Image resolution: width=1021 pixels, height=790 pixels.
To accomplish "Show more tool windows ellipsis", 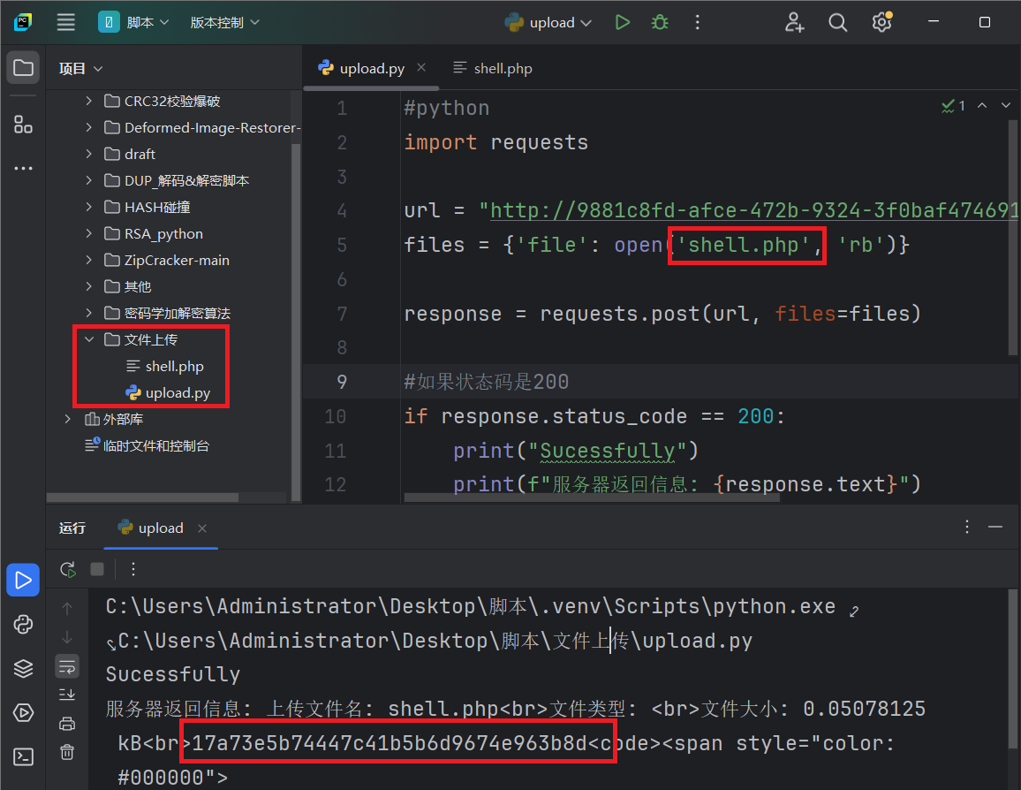I will click(x=24, y=168).
